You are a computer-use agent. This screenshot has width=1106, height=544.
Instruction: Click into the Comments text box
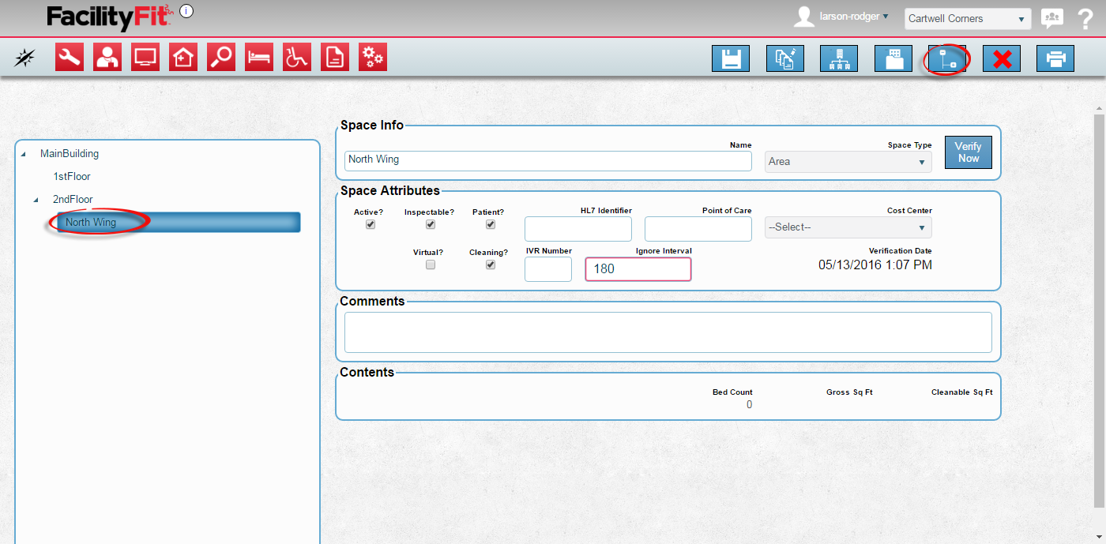point(668,332)
